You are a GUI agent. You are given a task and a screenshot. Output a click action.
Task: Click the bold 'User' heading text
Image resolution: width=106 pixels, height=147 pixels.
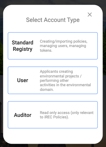coord(23,80)
